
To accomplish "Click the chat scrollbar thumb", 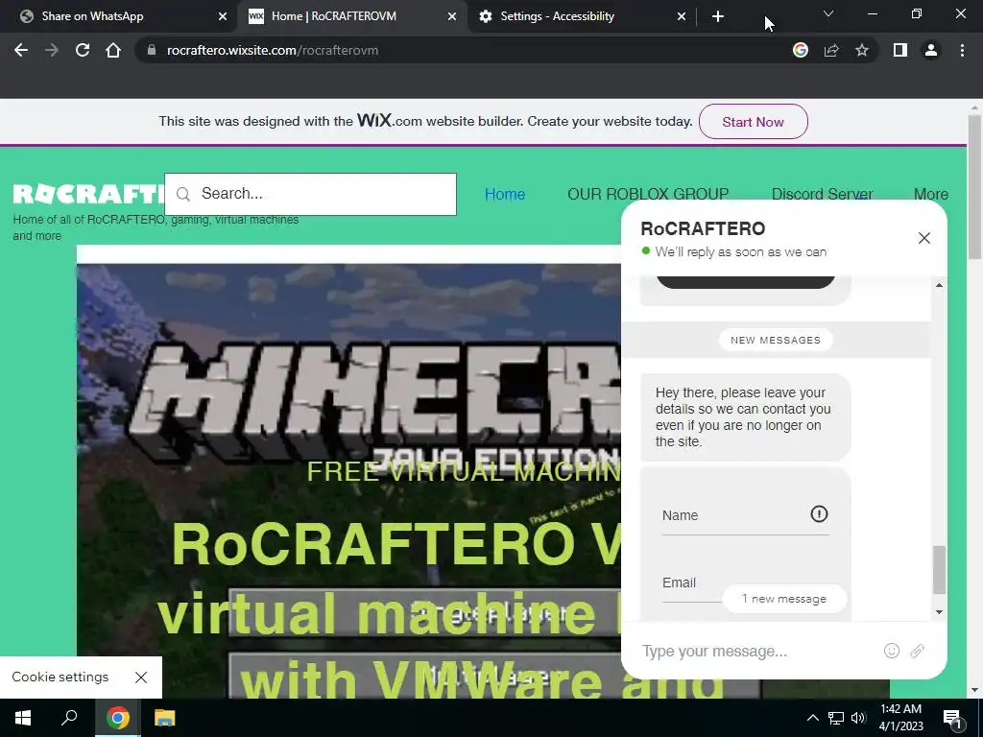I will click(939, 570).
